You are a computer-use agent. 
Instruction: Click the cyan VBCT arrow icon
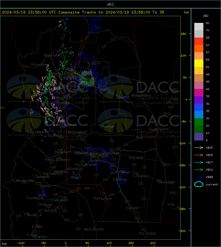coord(199,162)
